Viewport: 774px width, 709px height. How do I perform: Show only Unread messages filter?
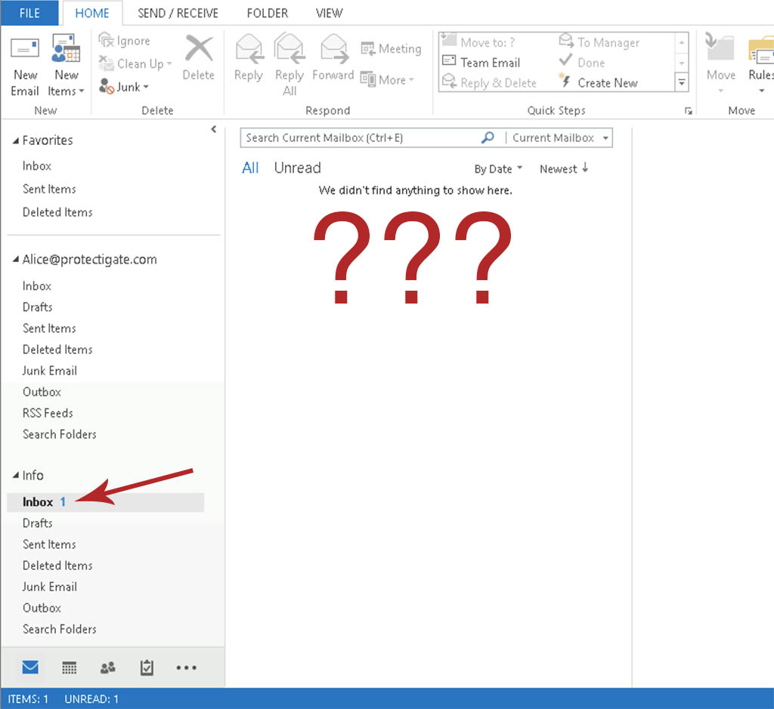pos(298,168)
